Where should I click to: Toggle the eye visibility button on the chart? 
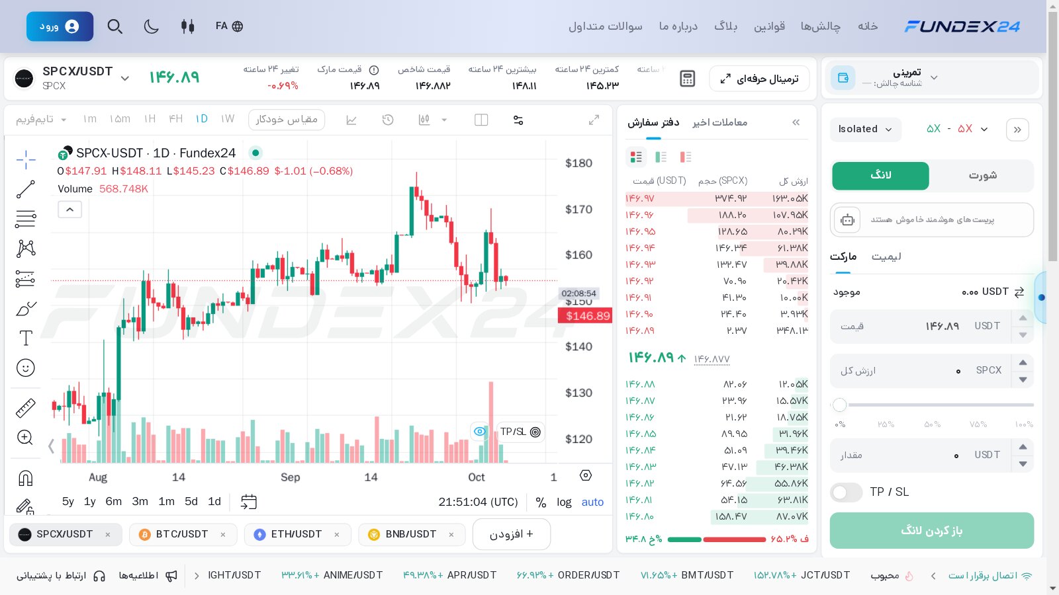click(480, 432)
